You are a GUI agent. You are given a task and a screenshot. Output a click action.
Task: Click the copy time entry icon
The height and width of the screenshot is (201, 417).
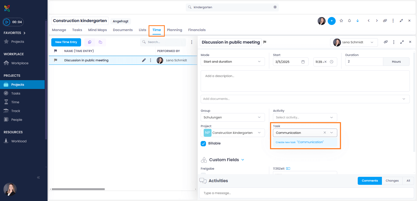[90, 42]
